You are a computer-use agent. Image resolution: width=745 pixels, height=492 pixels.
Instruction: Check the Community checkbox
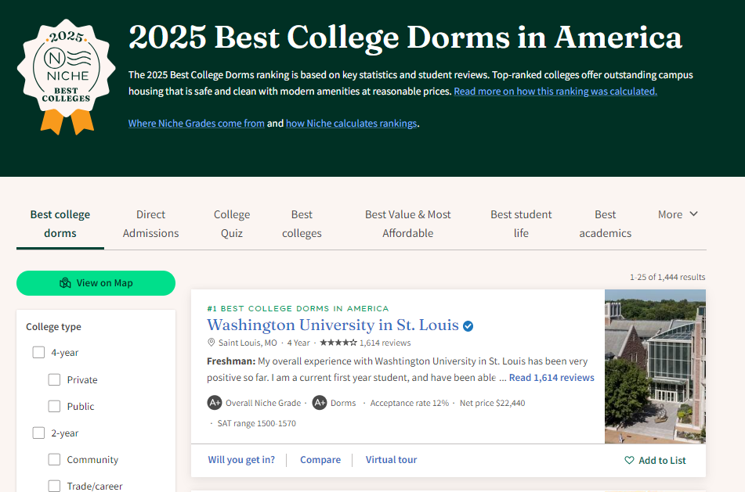pos(54,459)
